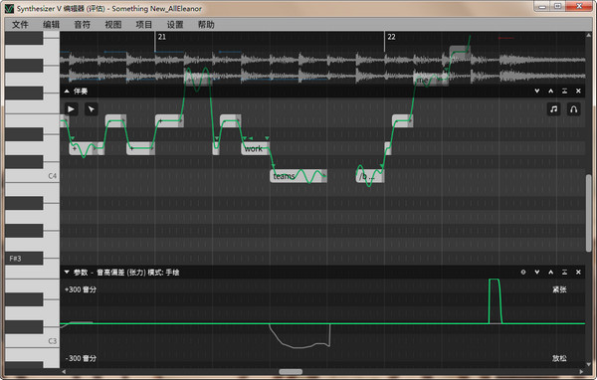Collapse the 伴奏 panel triangle
The height and width of the screenshot is (380, 597).
(67, 91)
